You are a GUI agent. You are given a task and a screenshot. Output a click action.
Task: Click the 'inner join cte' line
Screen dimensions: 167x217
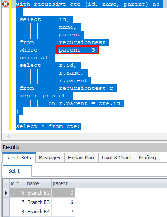(x=45, y=96)
